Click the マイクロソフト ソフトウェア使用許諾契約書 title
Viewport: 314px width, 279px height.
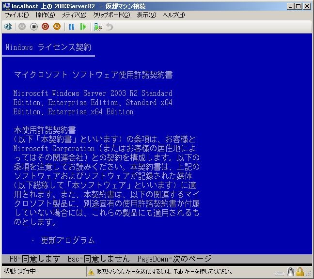tap(94, 75)
